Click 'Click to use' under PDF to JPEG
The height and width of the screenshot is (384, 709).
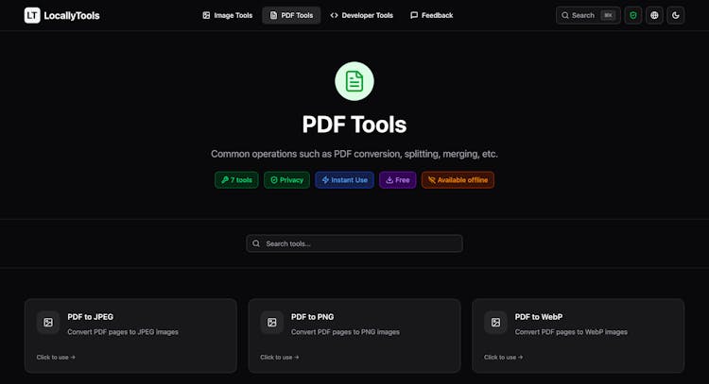pyautogui.click(x=56, y=357)
